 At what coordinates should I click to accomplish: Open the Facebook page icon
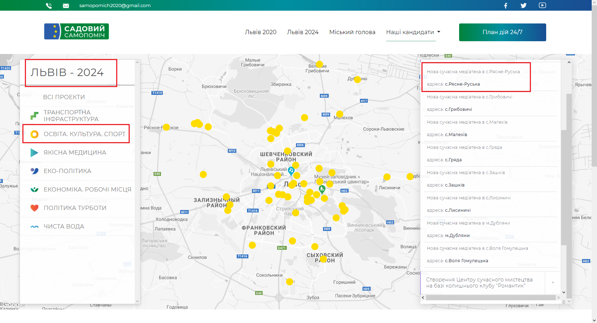505,5
